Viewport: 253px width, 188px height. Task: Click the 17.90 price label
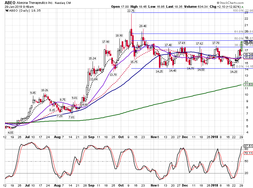[106, 42]
